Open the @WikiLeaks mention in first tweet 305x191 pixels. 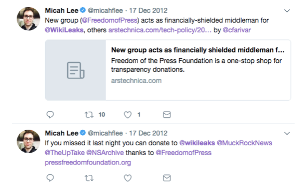point(64,30)
